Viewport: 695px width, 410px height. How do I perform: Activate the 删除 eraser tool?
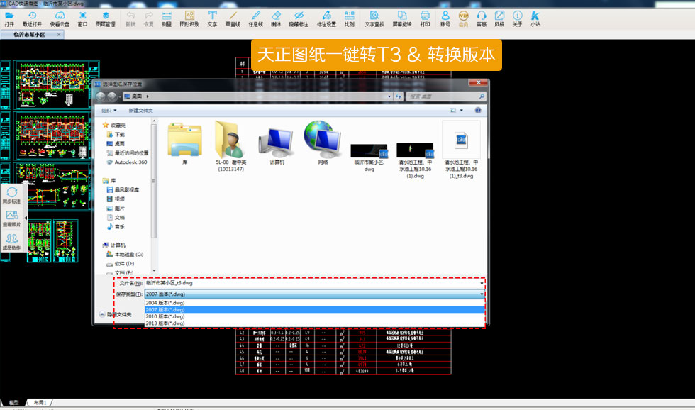[276, 18]
